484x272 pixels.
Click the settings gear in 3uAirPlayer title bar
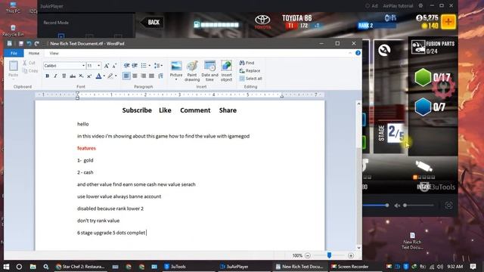[420, 5]
